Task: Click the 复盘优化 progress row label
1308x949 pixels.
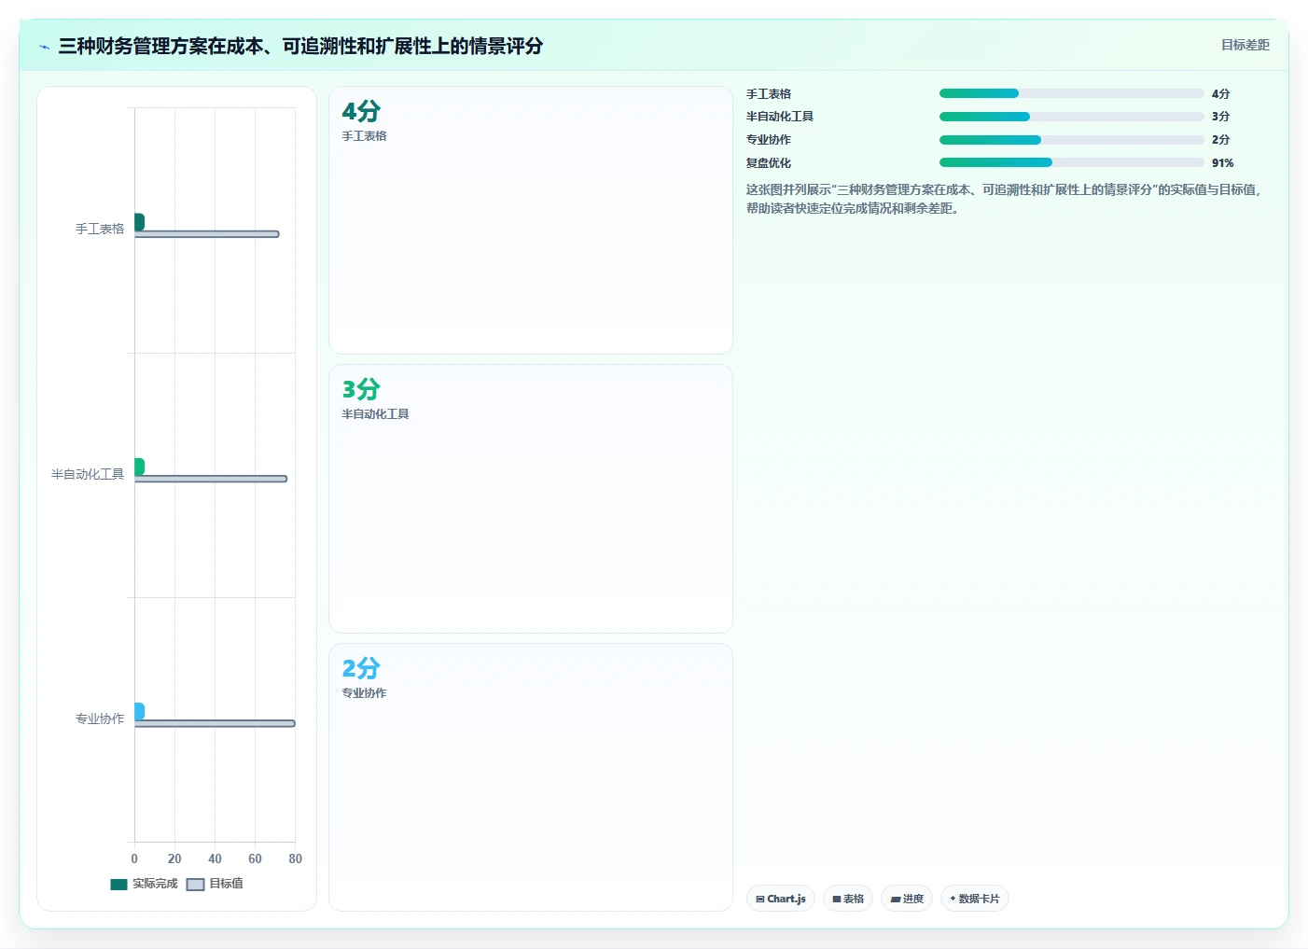Action: click(769, 163)
